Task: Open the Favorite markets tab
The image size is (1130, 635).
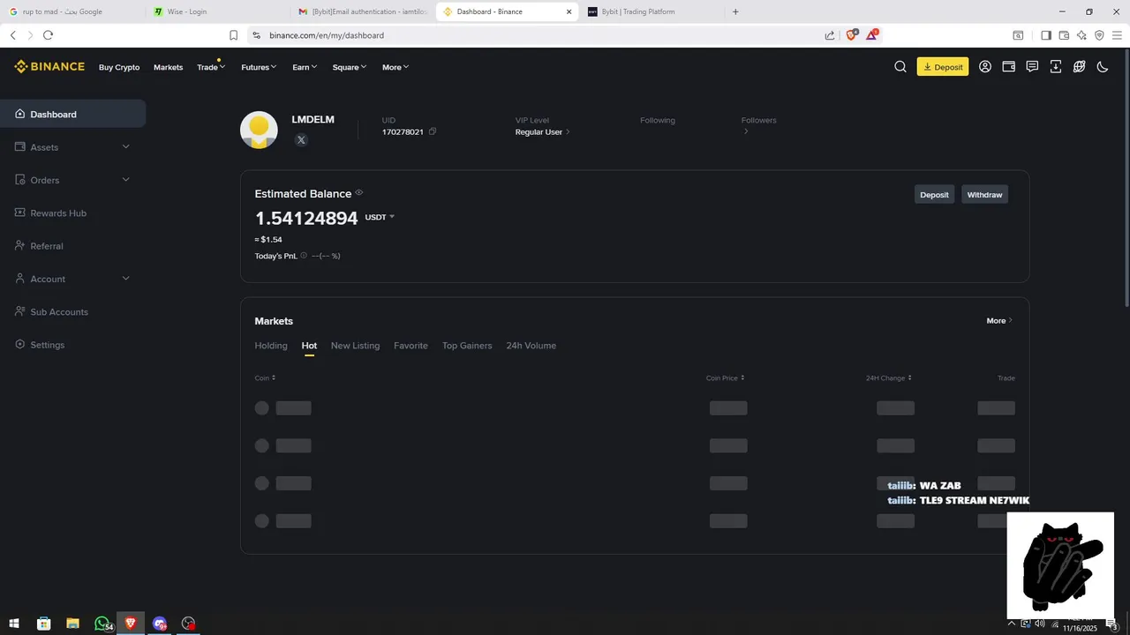Action: click(411, 346)
